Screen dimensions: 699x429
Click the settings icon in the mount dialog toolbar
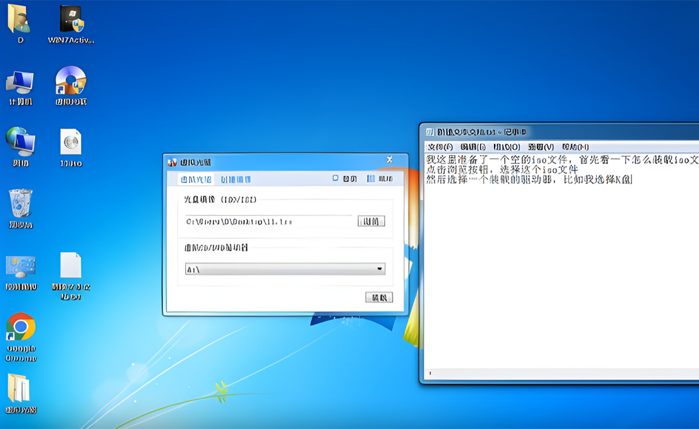(x=343, y=178)
